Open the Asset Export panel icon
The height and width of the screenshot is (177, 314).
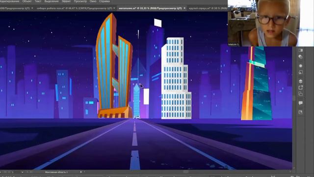[x=300, y=88]
